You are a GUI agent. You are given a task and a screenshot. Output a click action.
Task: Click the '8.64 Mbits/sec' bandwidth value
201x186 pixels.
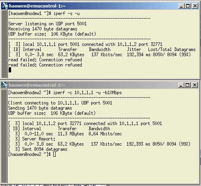pos(105,134)
